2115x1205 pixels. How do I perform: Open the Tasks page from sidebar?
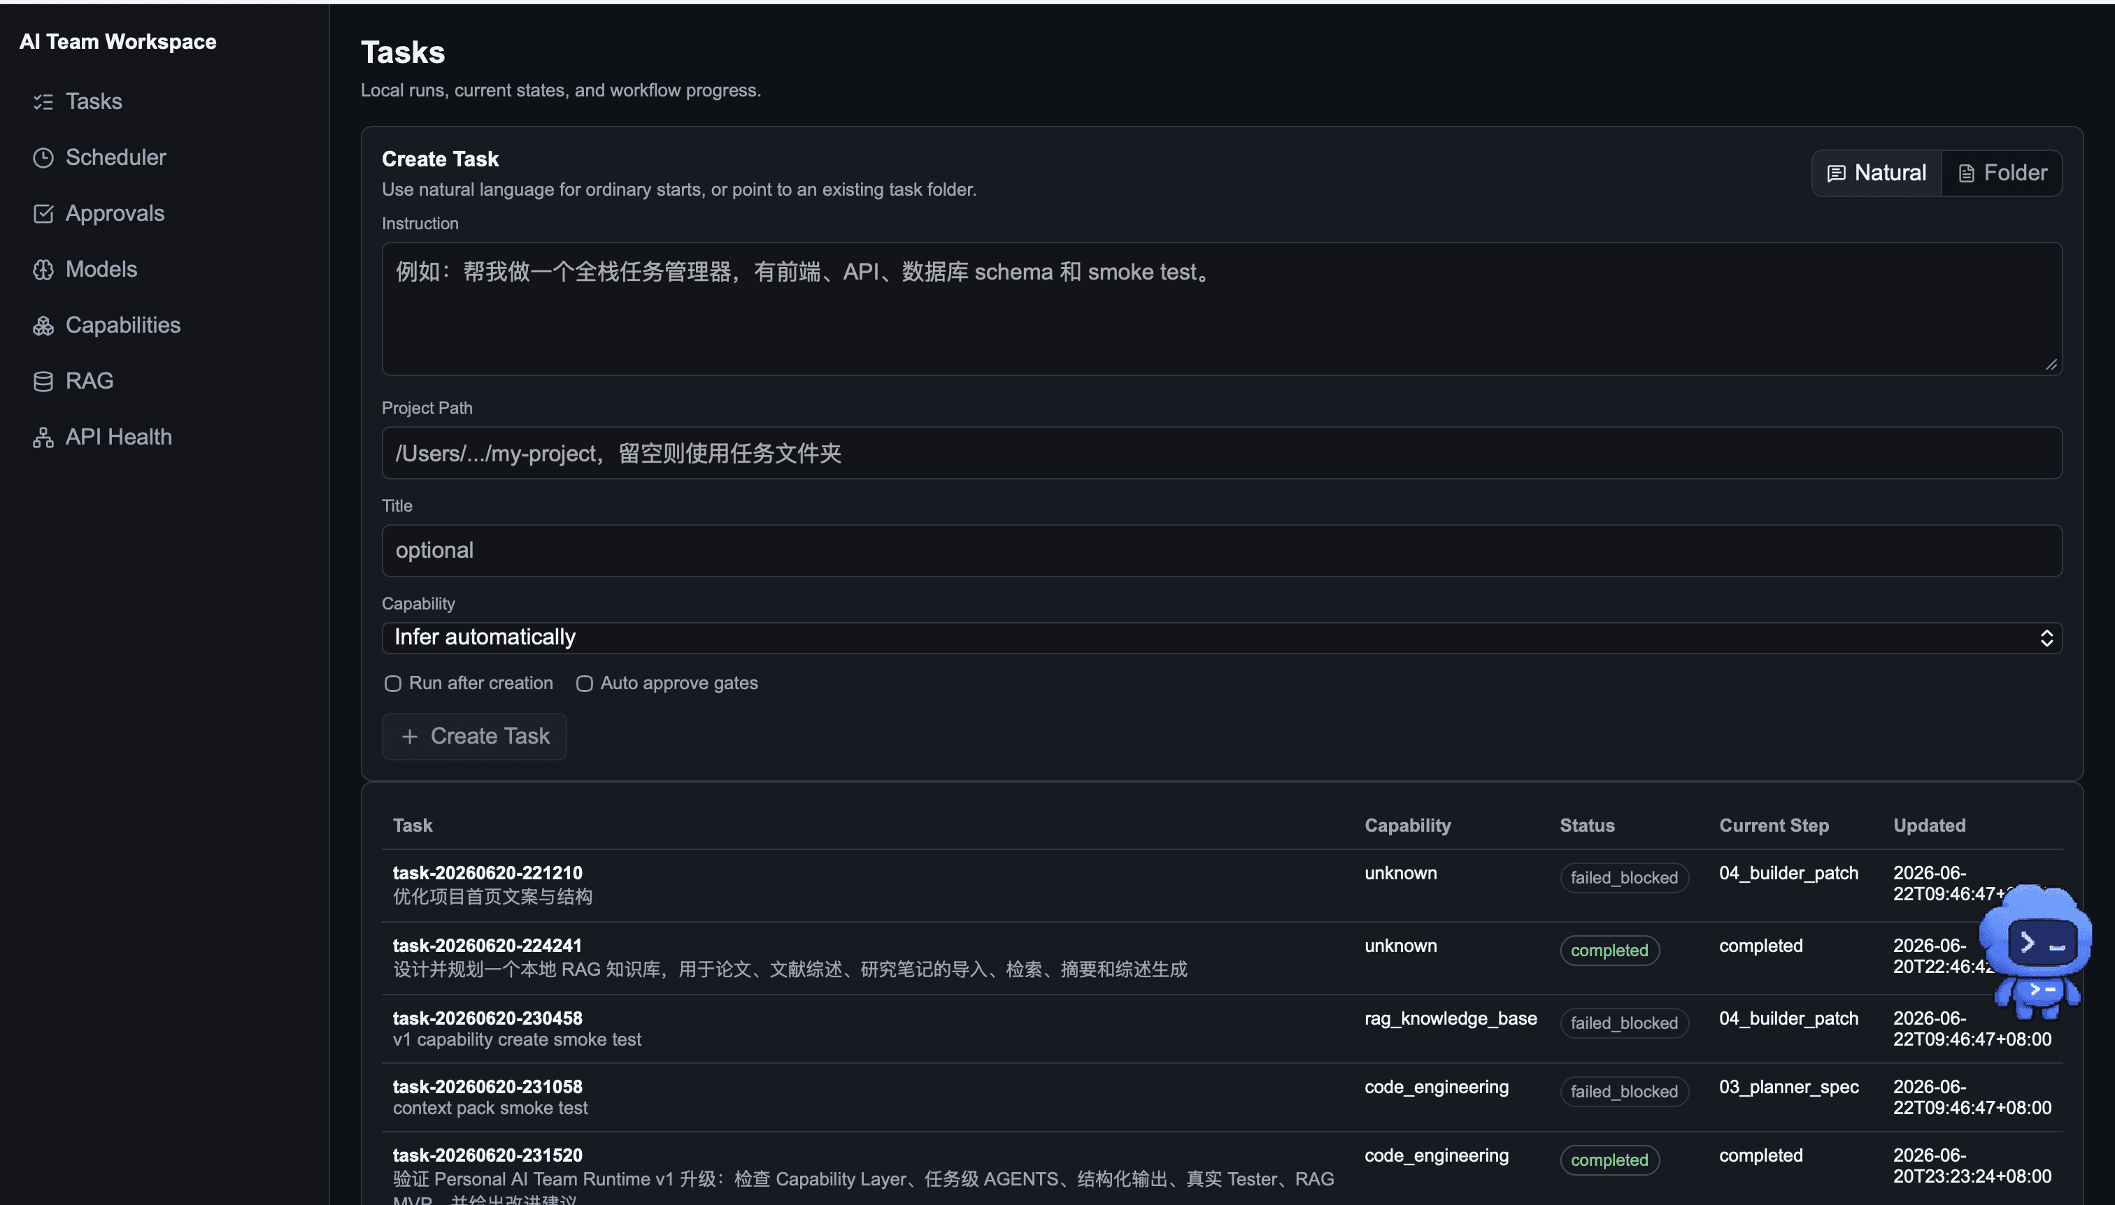click(94, 102)
